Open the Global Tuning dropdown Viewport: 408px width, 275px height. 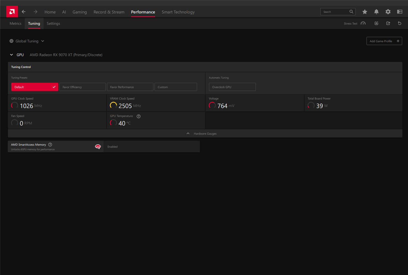coord(27,41)
